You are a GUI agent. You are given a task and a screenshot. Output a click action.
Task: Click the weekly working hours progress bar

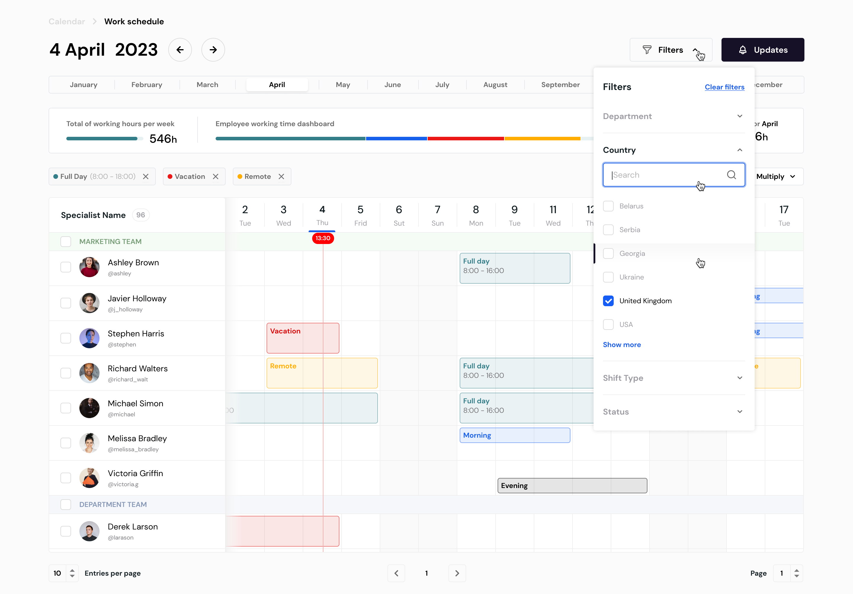(x=104, y=139)
